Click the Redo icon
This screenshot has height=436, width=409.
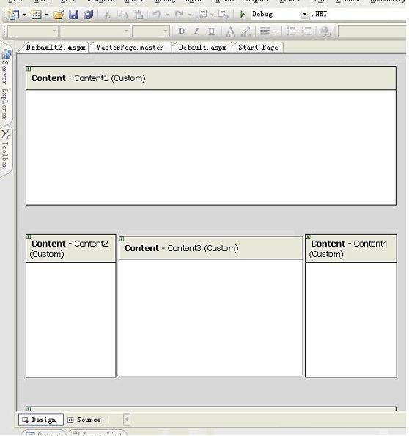click(x=179, y=14)
